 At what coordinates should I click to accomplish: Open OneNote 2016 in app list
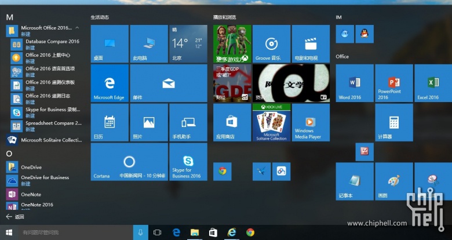tap(45, 206)
